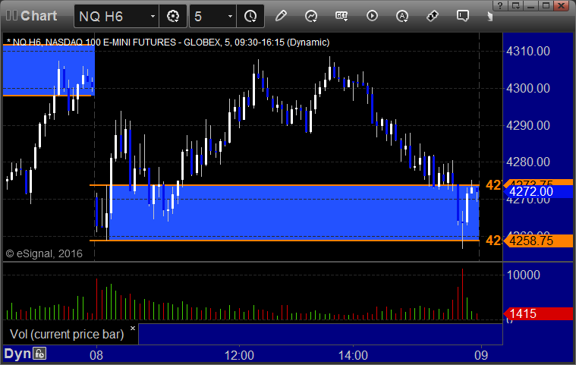The height and width of the screenshot is (365, 576).
Task: Click the NQ H6 chart title text
Action: coord(168,42)
